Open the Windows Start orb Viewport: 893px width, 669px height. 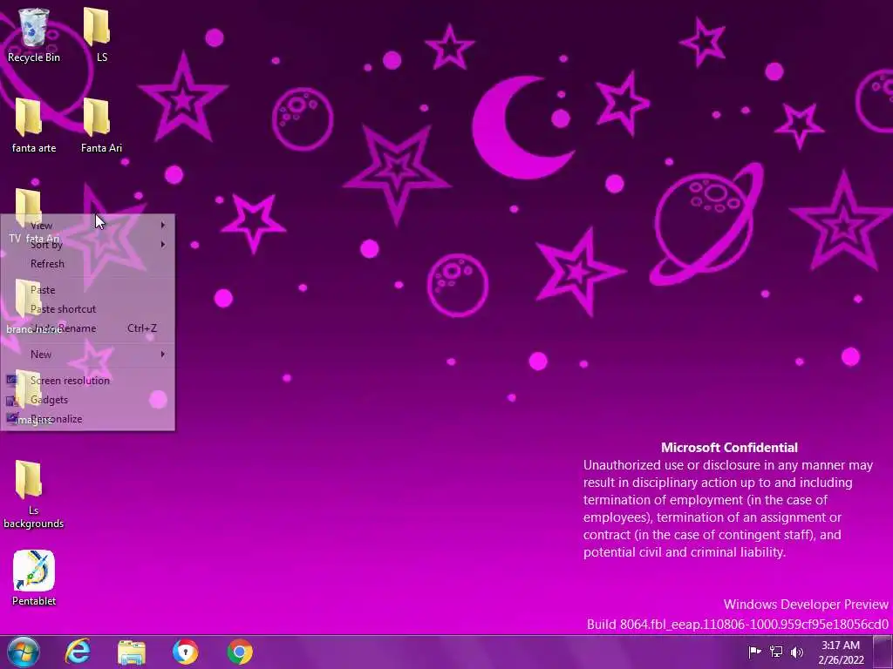(24, 652)
